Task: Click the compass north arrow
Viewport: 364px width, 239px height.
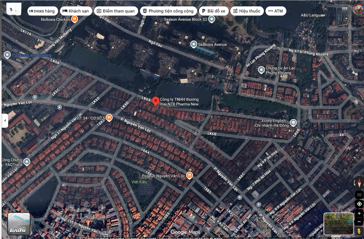Action: [359, 183]
